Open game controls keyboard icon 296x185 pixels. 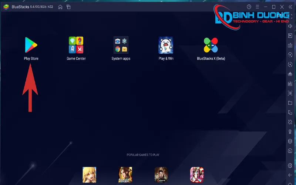(290, 45)
